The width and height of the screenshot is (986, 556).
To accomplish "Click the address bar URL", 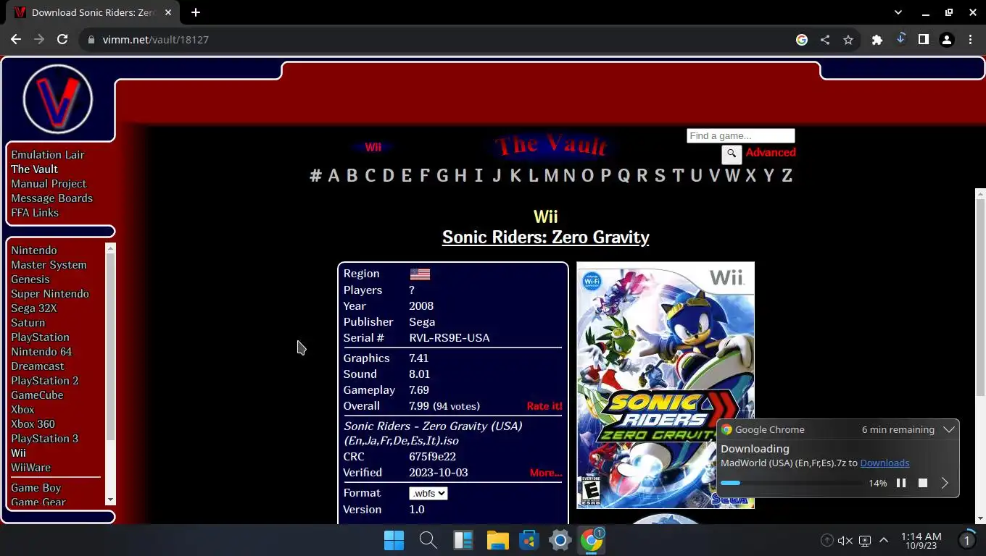I will pyautogui.click(x=156, y=40).
